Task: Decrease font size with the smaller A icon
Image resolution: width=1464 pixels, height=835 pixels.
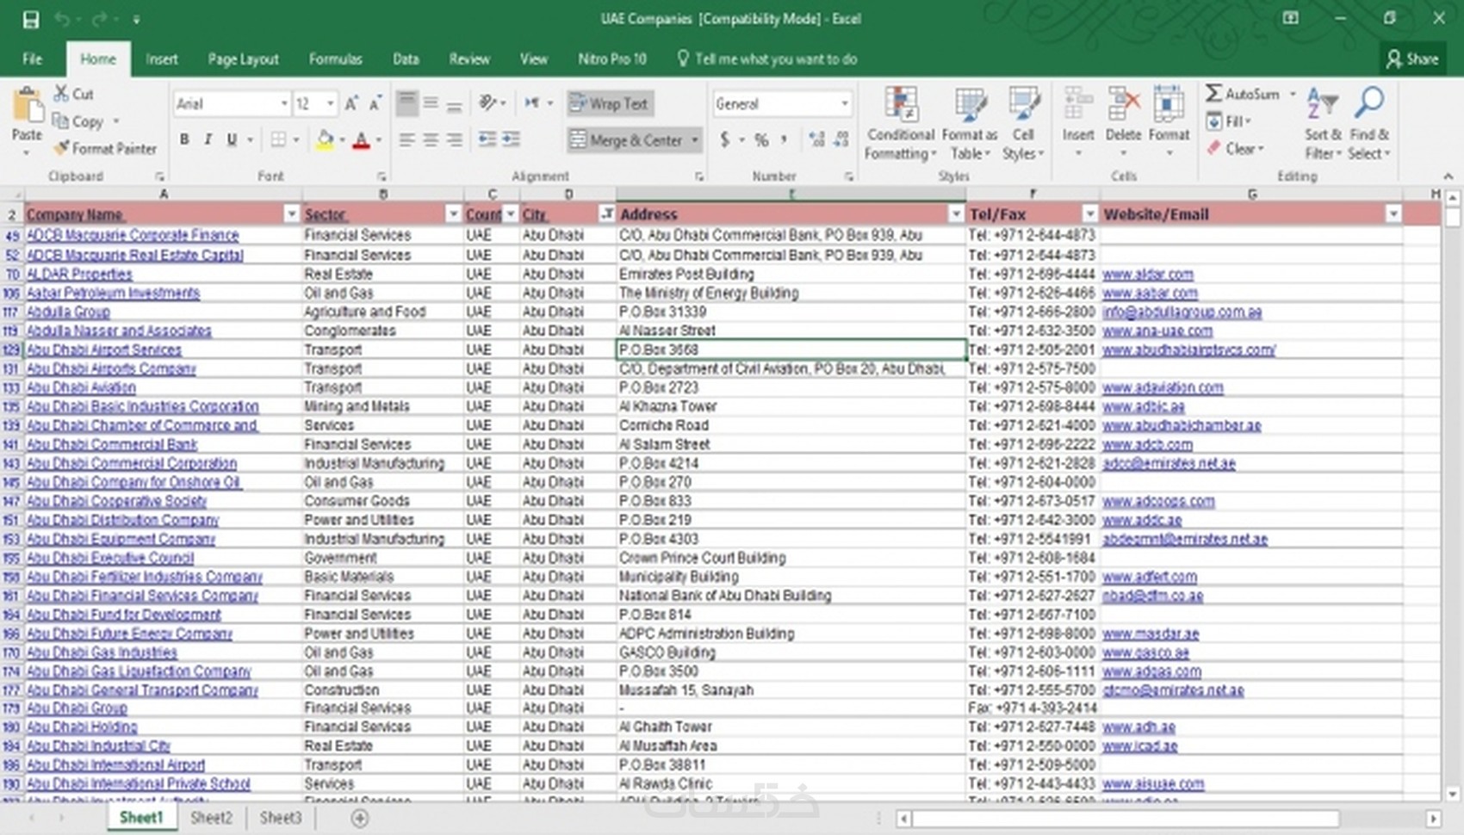Action: [375, 104]
